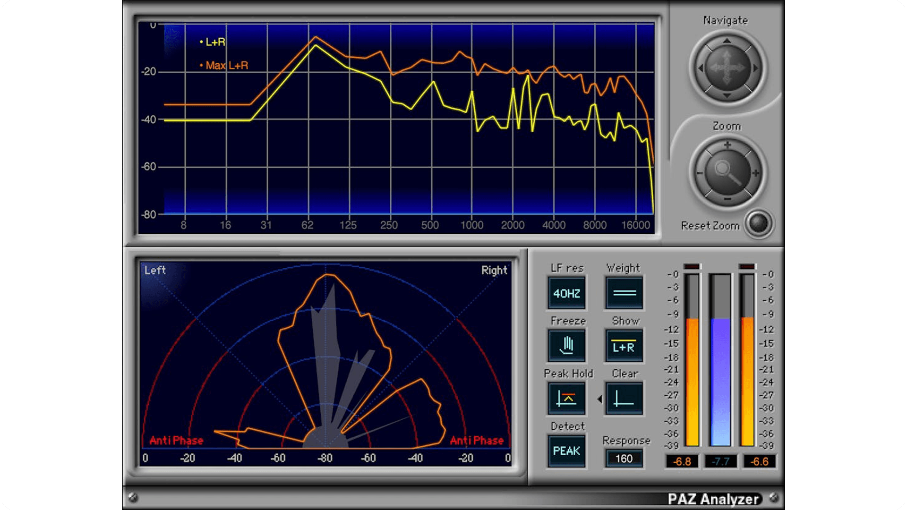Viewport: 907px width, 510px height.
Task: Click the PAZ Analyzer title text
Action: point(713,499)
